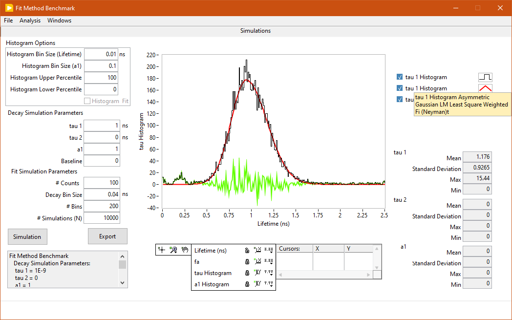Viewport: 512px width, 320px height.
Task: Uncheck the first tau 1 Histogram plot
Action: [x=399, y=77]
